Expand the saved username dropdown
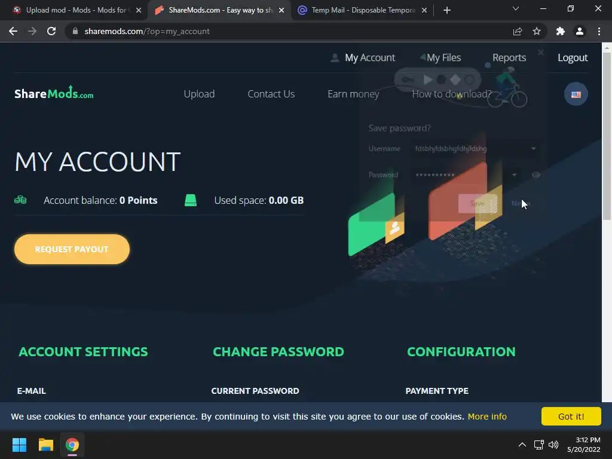This screenshot has height=459, width=612. pos(533,148)
